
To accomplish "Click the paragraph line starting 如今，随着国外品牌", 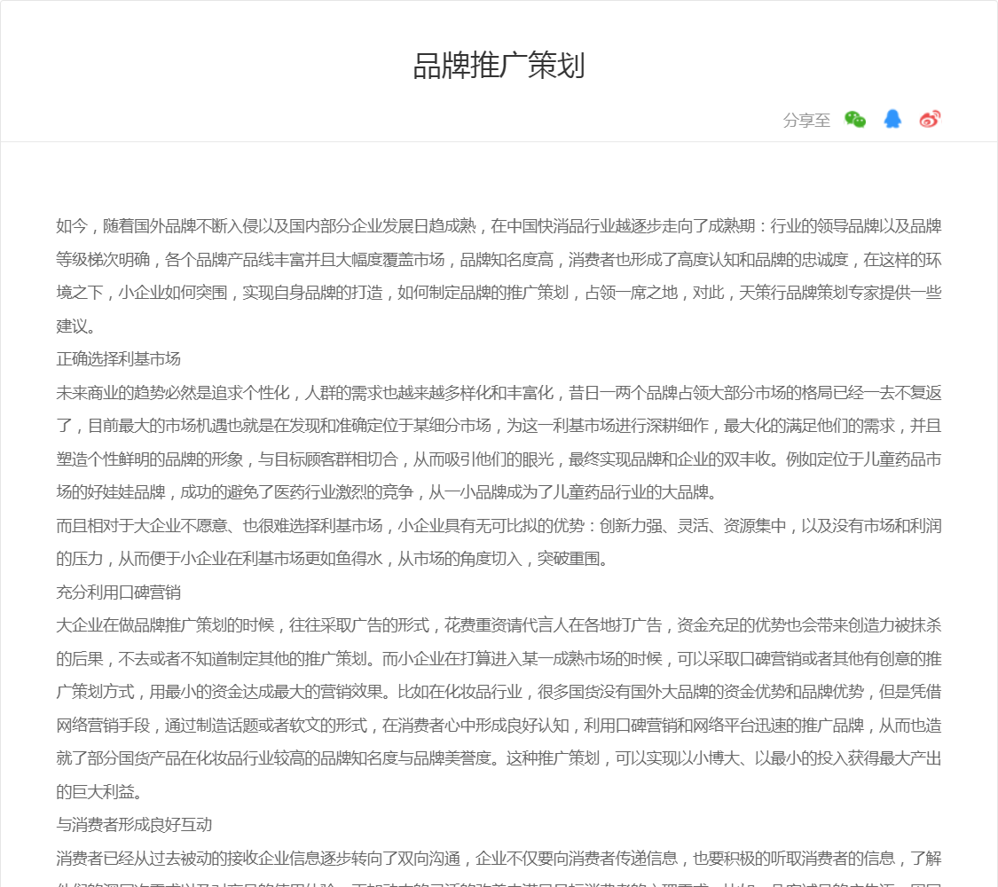I will (499, 226).
